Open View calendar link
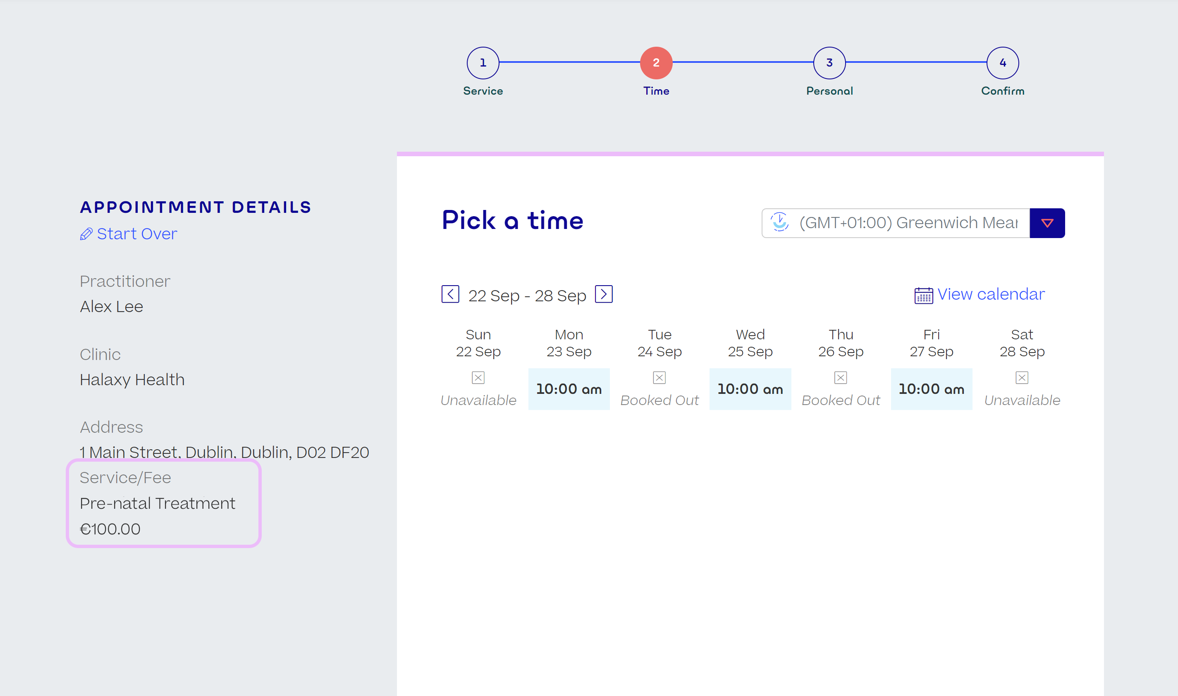Image resolution: width=1178 pixels, height=696 pixels. pyautogui.click(x=991, y=294)
